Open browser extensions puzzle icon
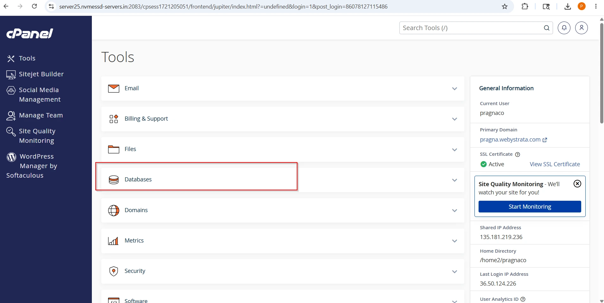The image size is (604, 303). [525, 6]
